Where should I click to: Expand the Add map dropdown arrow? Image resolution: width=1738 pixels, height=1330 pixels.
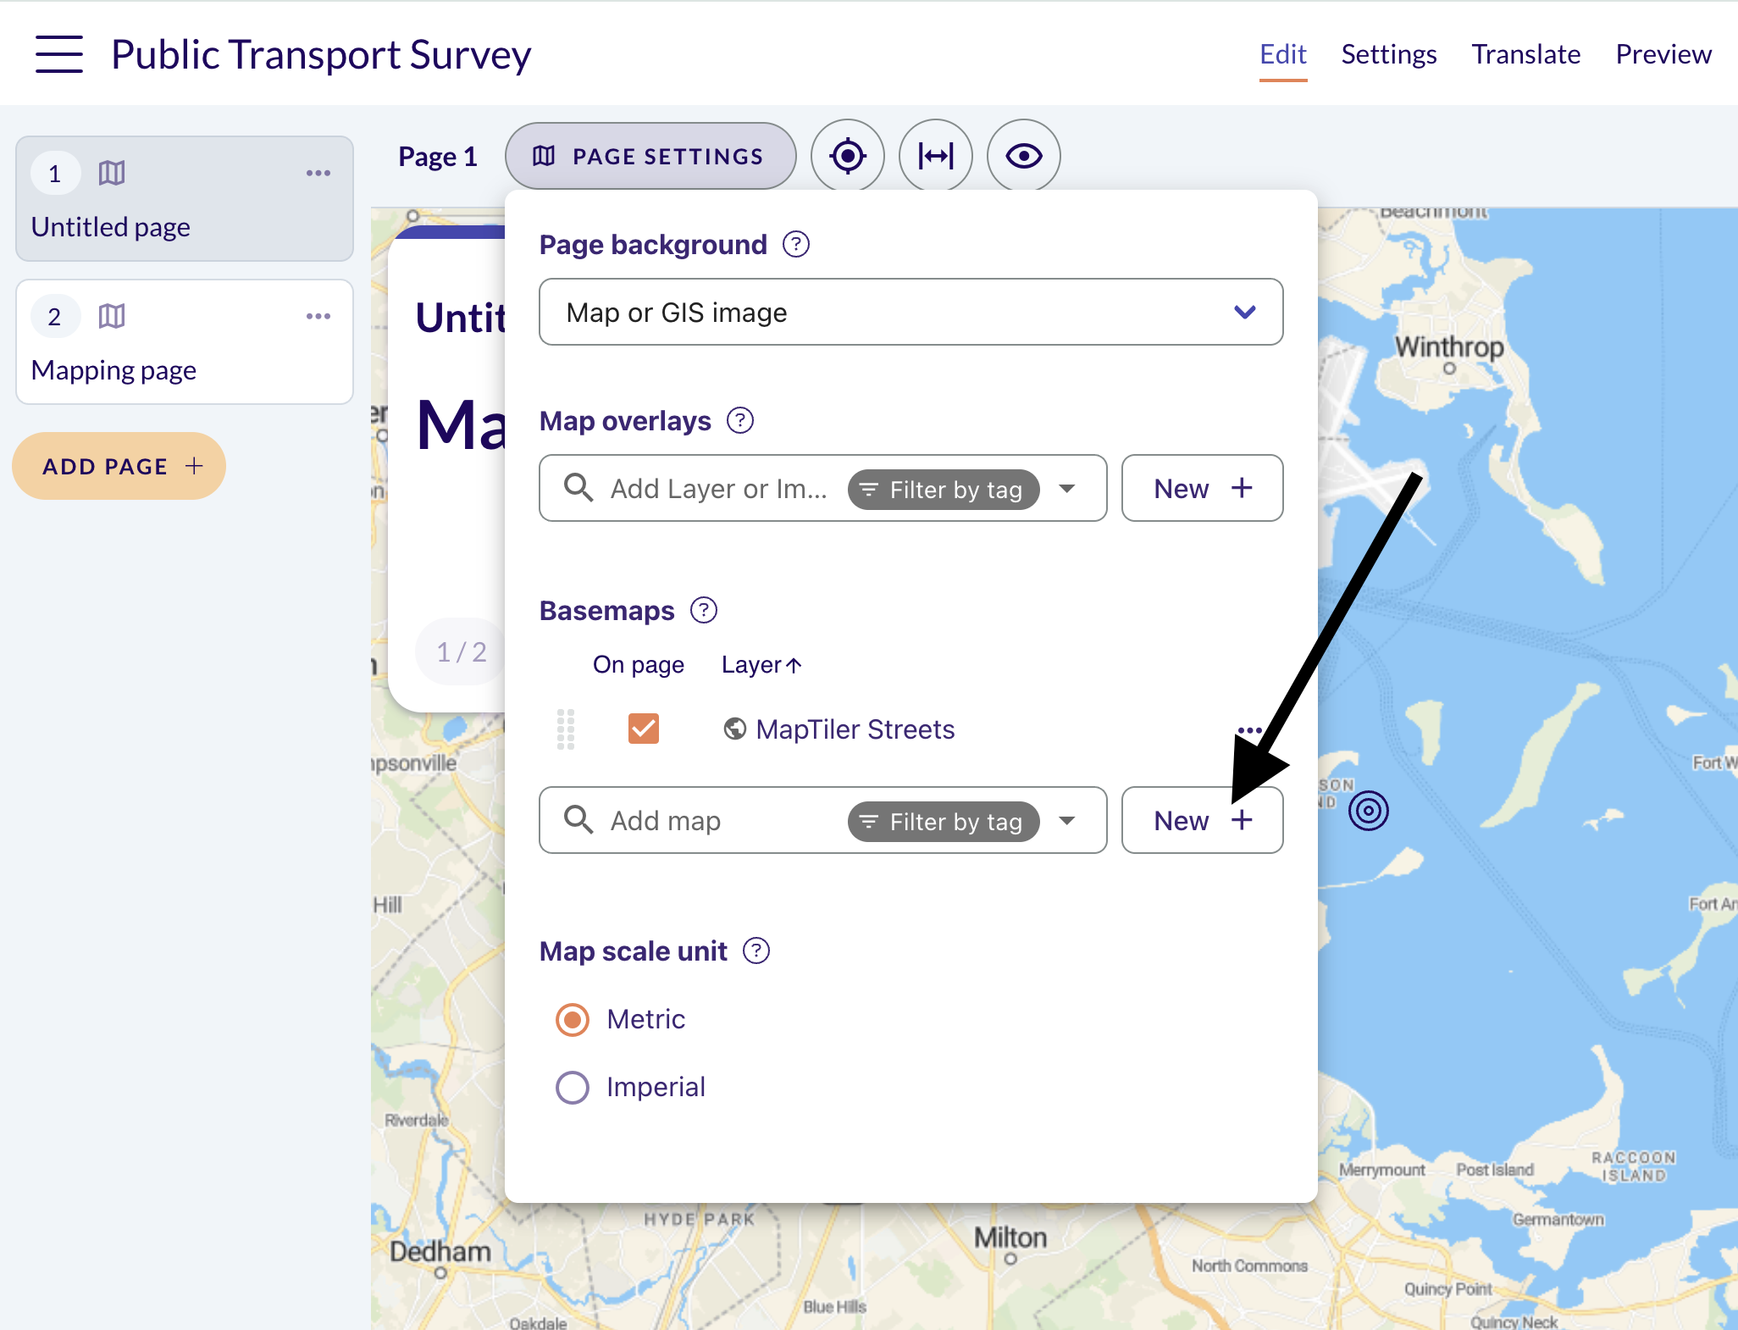[1067, 821]
